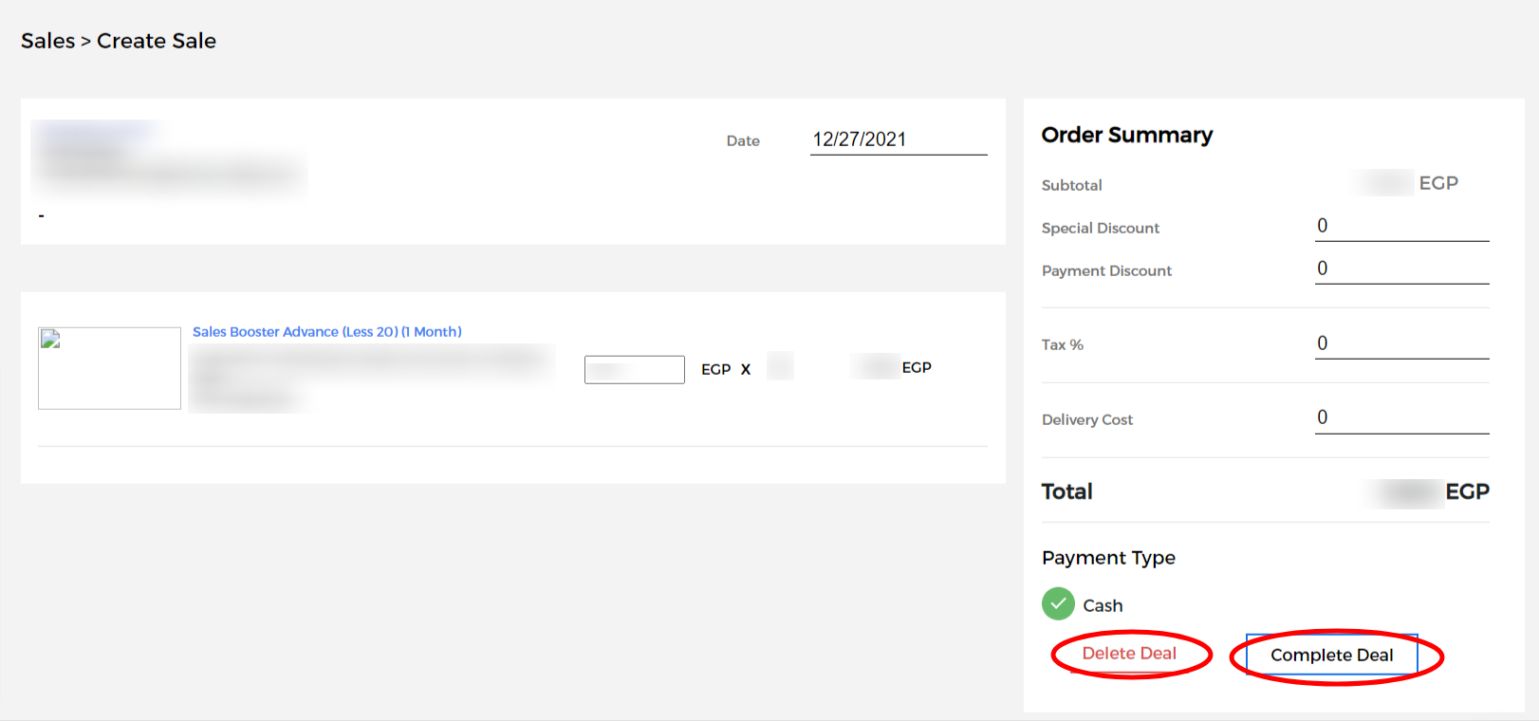Image resolution: width=1539 pixels, height=721 pixels.
Task: Select the Cash payment type label
Action: click(x=1103, y=606)
